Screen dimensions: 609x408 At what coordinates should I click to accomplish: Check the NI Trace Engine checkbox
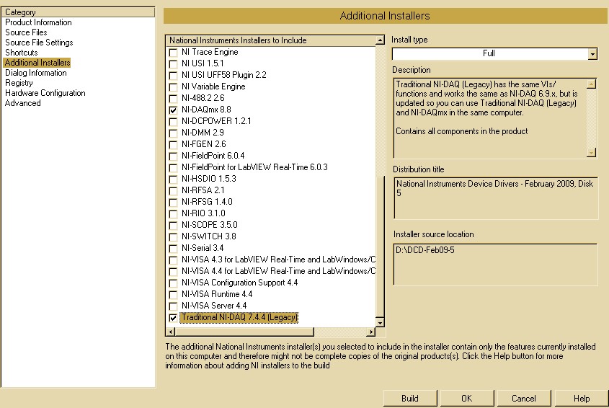click(173, 53)
